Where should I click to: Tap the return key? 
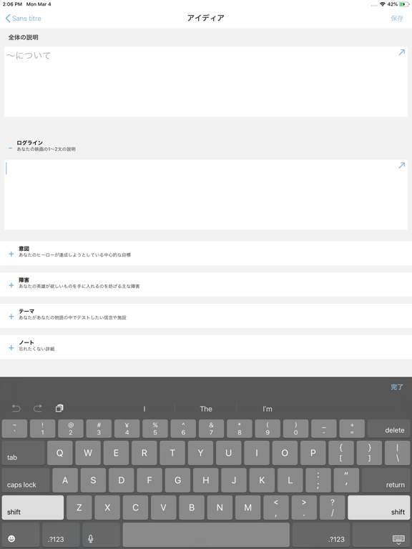(386, 480)
